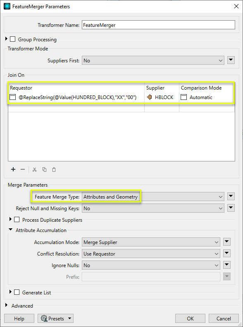Click the Help button
The width and height of the screenshot is (243, 327).
click(x=19, y=318)
